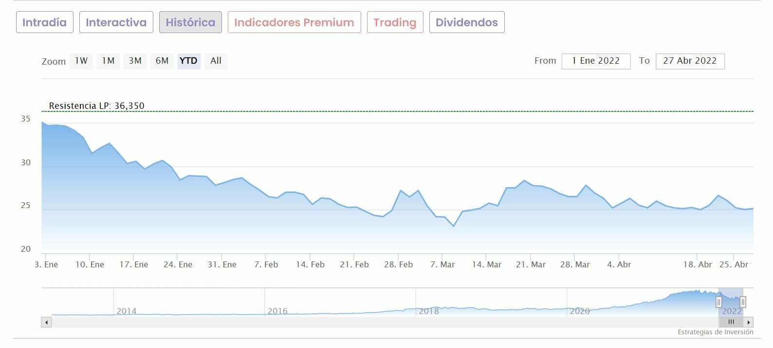
Task: Open the Estrategias de Inversión credit link
Action: [715, 332]
